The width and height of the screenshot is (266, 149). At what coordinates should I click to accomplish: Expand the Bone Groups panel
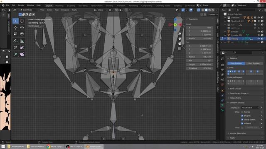pyautogui.click(x=235, y=89)
